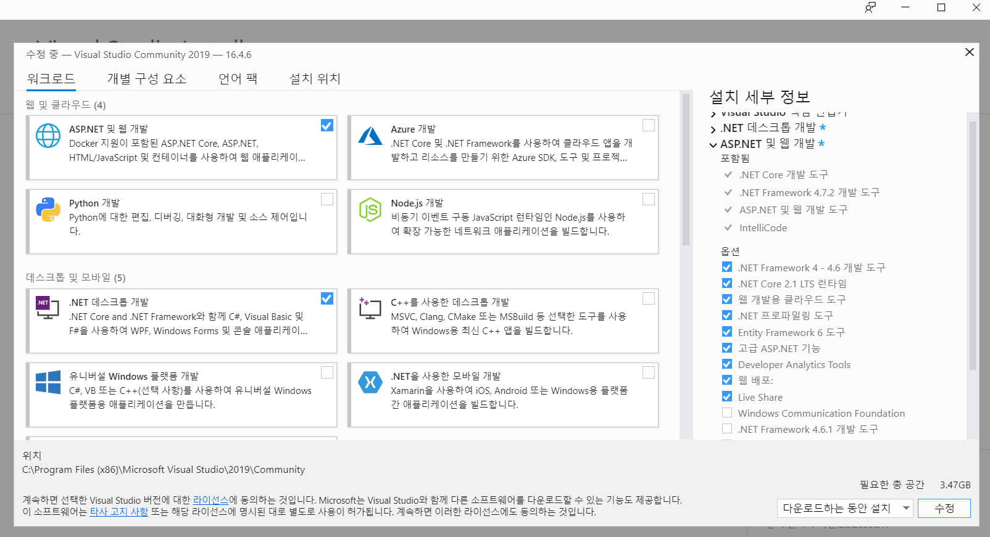This screenshot has height=537, width=990.
Task: Click the Universal Windows platform logo icon
Action: click(x=48, y=382)
